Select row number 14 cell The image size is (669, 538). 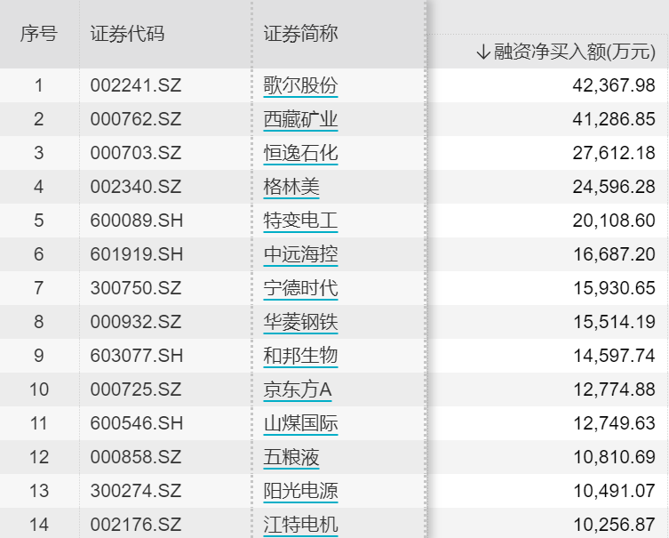(x=39, y=525)
